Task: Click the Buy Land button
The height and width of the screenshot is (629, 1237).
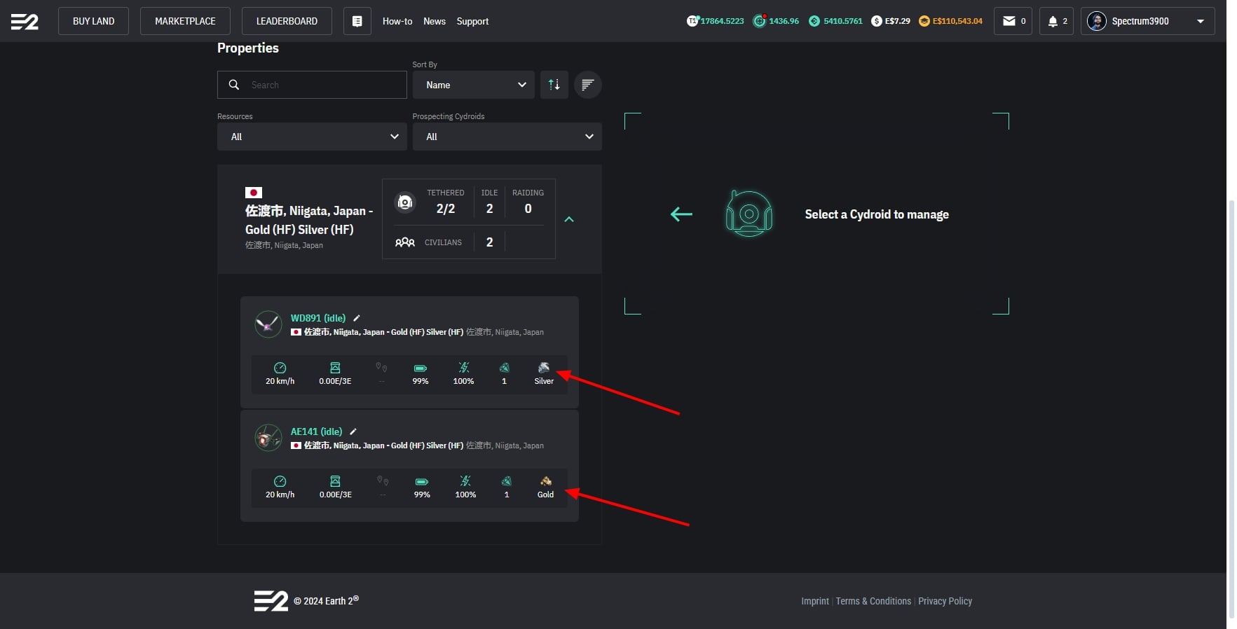Action: pyautogui.click(x=93, y=21)
